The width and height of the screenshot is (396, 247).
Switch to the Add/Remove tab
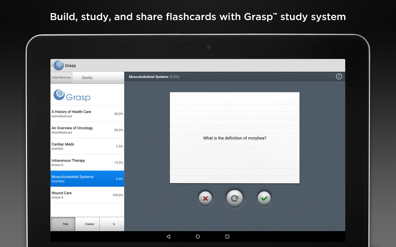click(x=61, y=77)
